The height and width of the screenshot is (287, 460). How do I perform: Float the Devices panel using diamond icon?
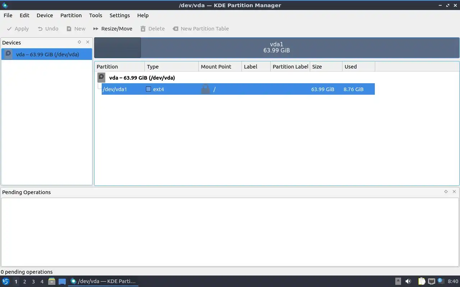[x=79, y=42]
